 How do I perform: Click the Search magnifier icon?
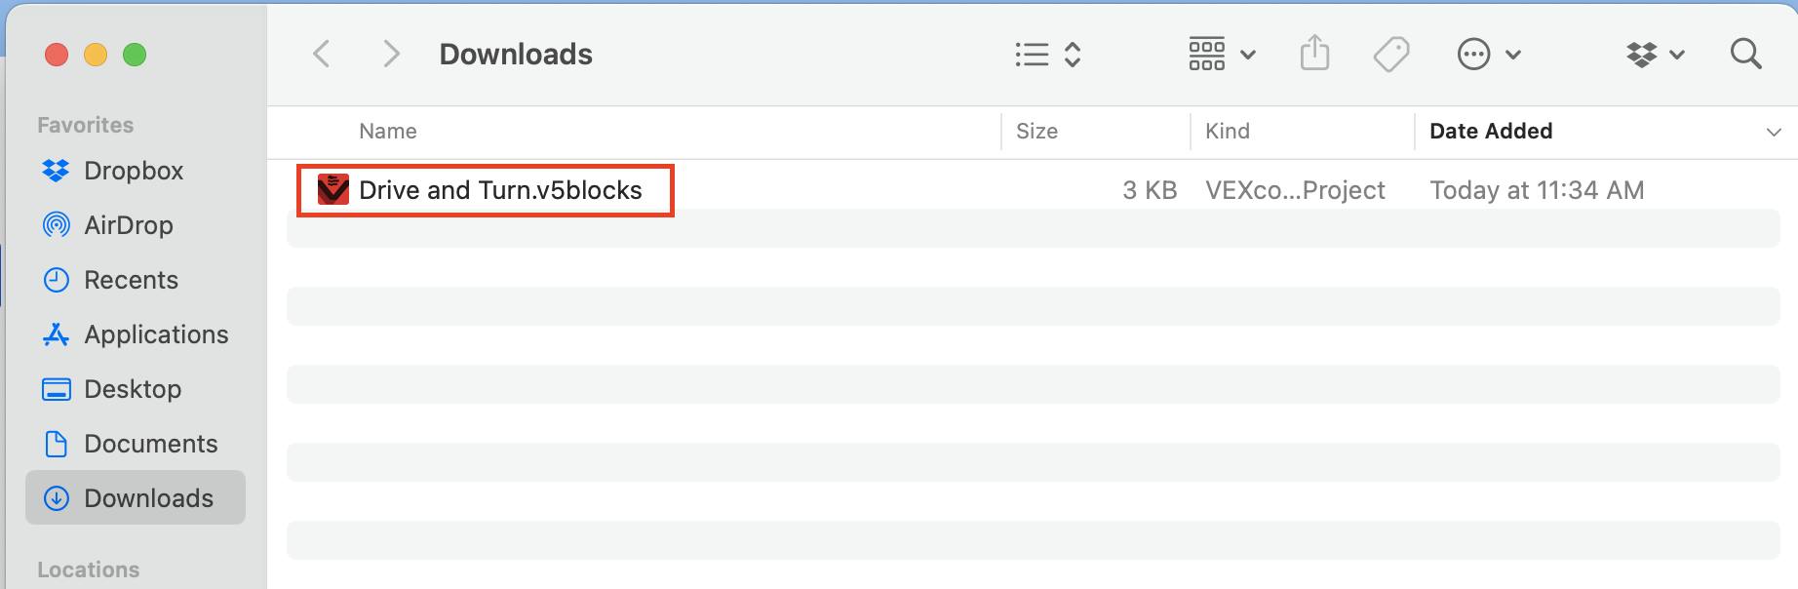(x=1745, y=54)
